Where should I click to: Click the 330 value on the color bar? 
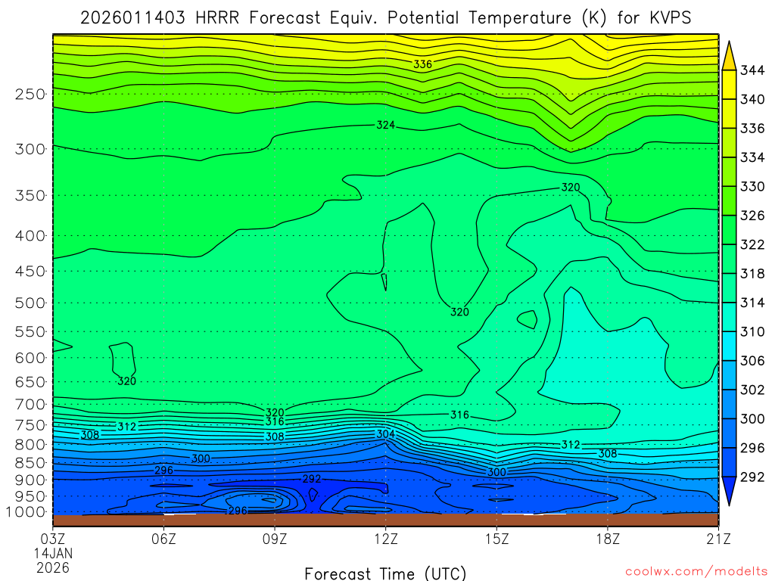tap(752, 186)
